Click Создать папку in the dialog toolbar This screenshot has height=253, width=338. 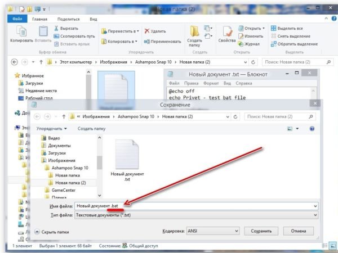[x=91, y=129]
